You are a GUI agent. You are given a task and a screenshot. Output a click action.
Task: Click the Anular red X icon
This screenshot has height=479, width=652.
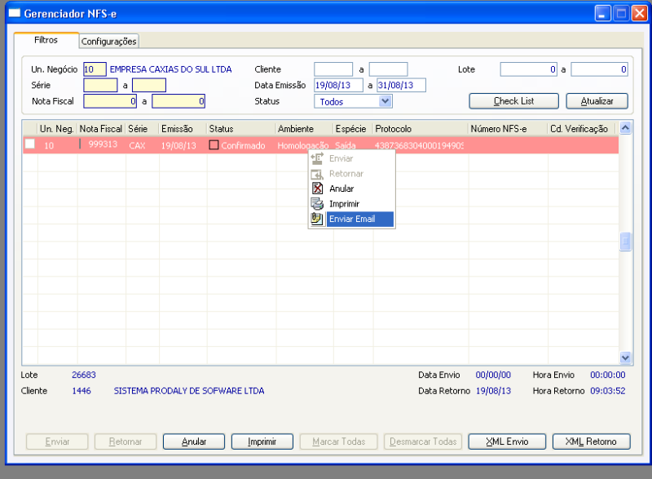click(x=317, y=188)
